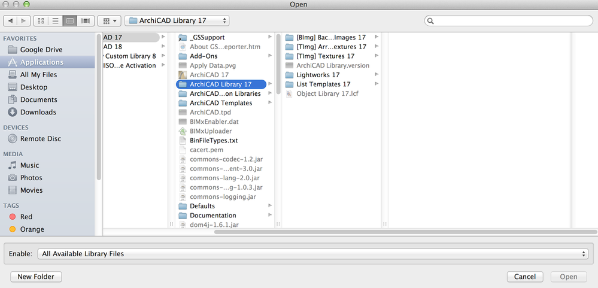This screenshot has width=598, height=288.
Task: Expand List Templates 17 via its arrow
Action: (x=377, y=84)
